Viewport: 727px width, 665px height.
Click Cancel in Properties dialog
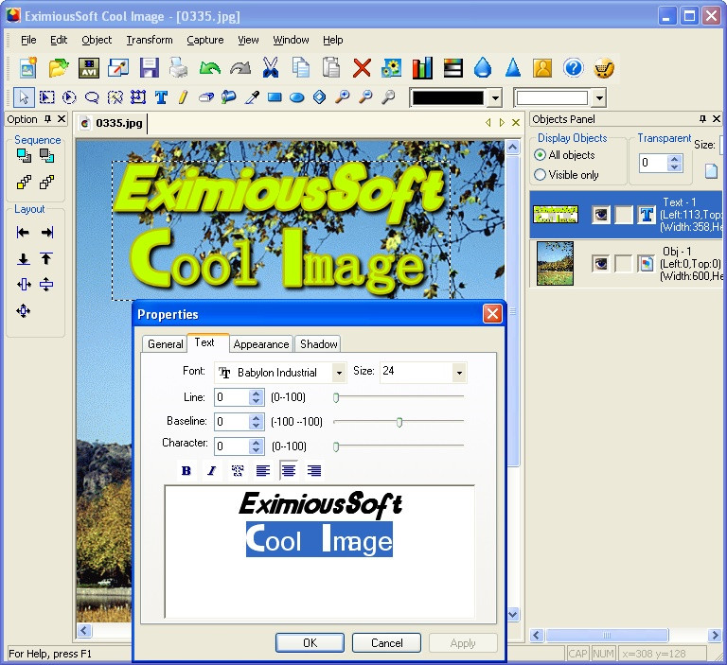click(x=386, y=642)
